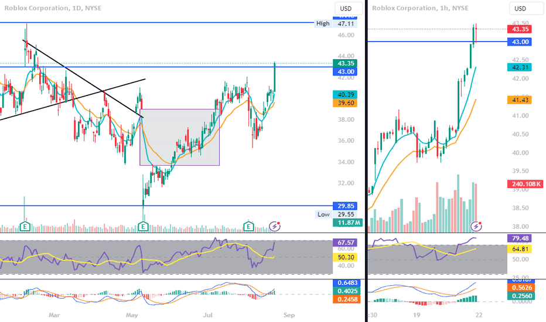Click the Jul label on the time axis
This screenshot has height=322, width=546.
click(x=208, y=315)
